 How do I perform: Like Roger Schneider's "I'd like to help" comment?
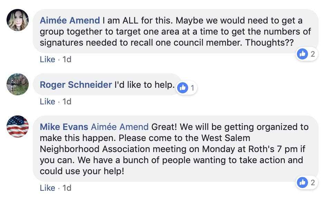(x=47, y=102)
